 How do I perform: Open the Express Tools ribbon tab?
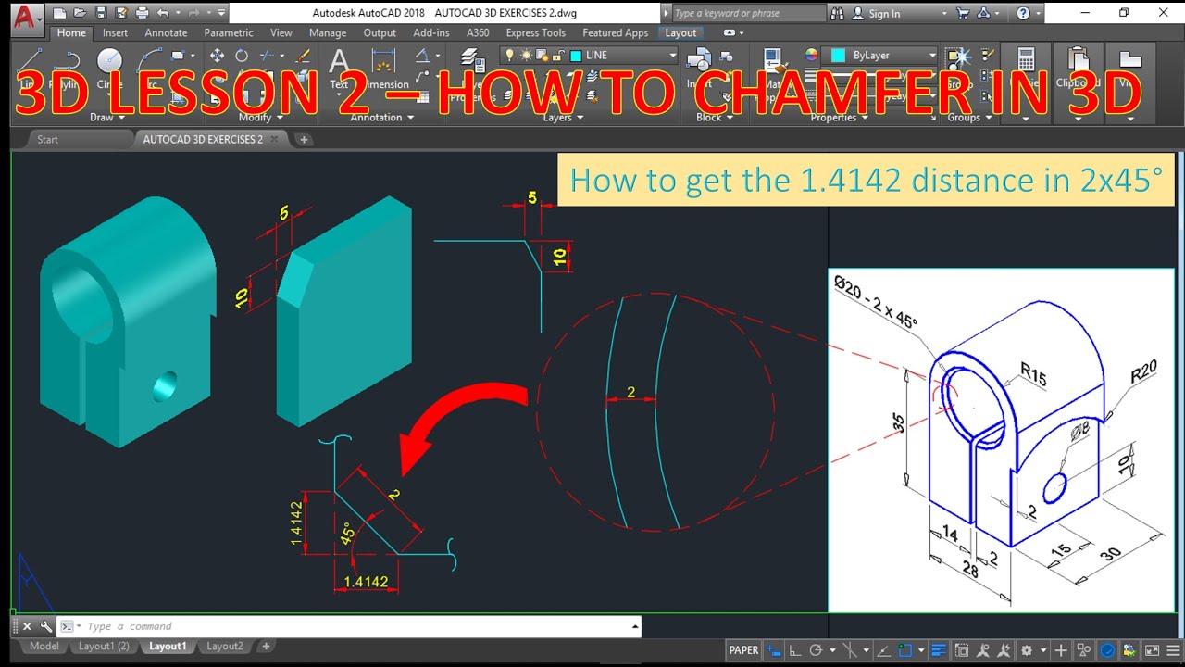(535, 32)
